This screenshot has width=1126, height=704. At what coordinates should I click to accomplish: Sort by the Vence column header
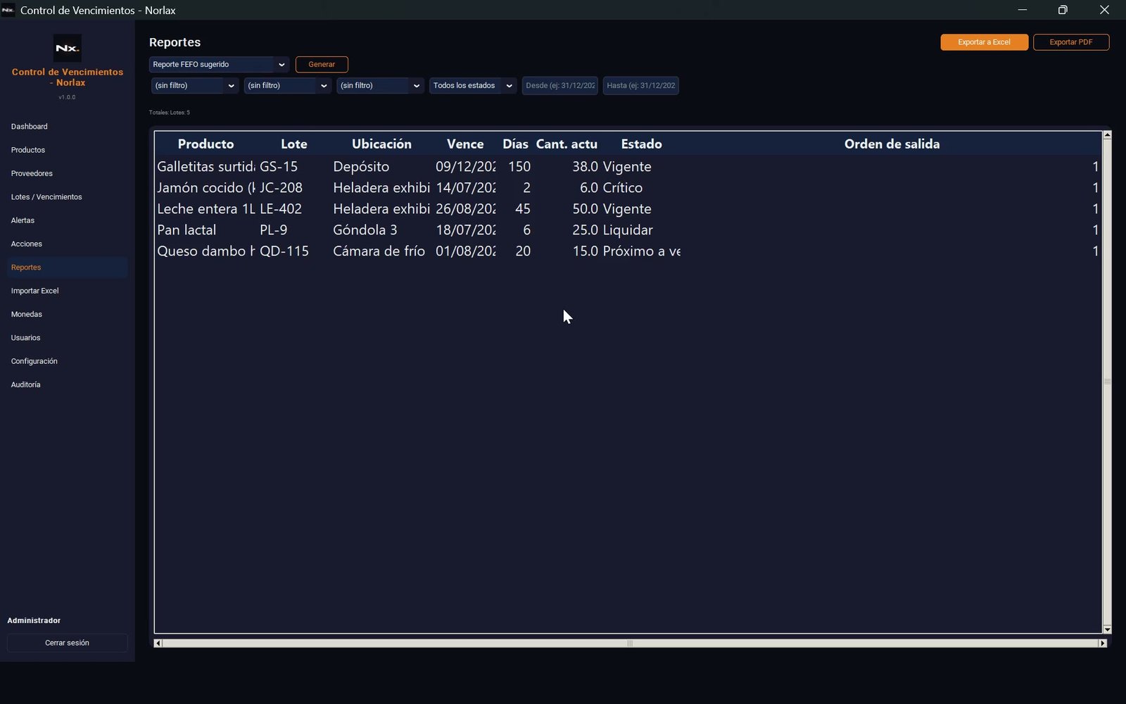click(465, 144)
